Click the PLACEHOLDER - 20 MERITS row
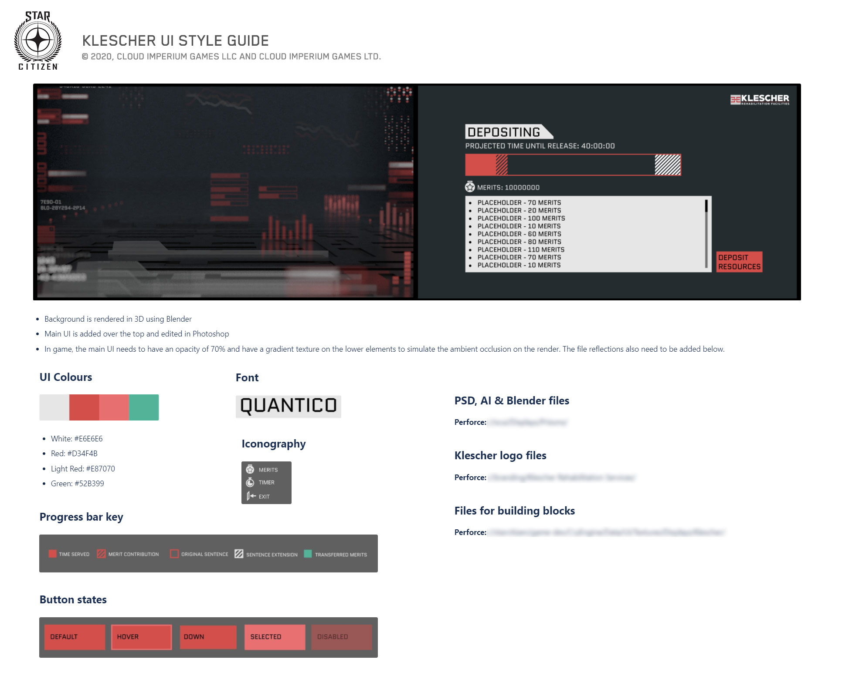Viewport: 842px width, 693px height. (x=519, y=210)
